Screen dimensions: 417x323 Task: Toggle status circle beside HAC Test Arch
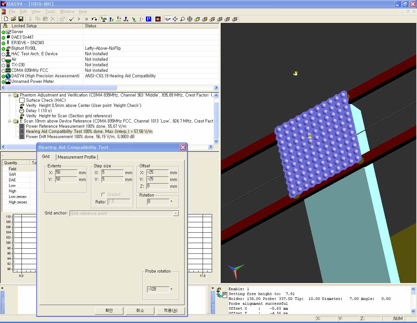coord(3,54)
